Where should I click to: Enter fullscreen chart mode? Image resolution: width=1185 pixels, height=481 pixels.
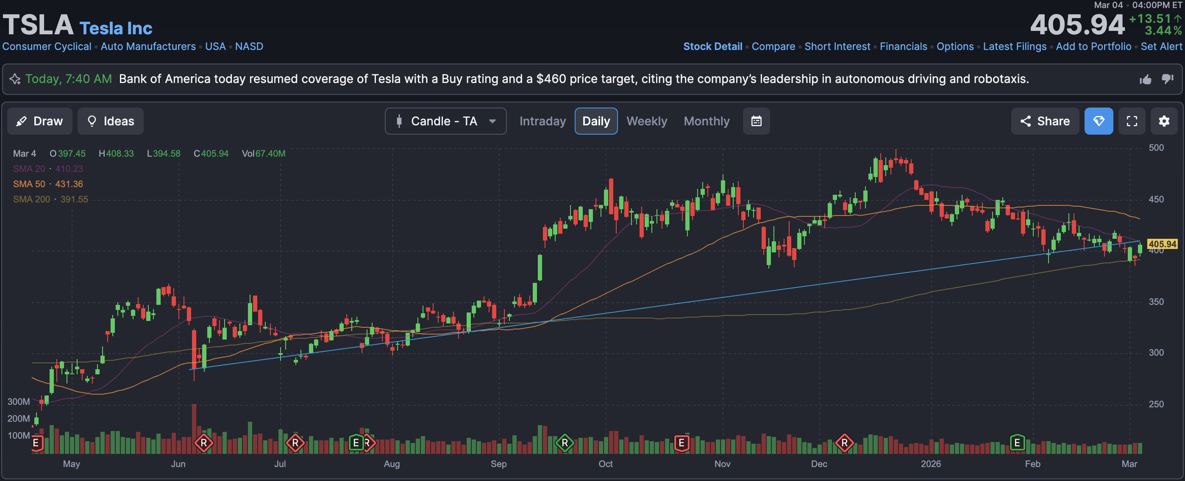click(1132, 121)
